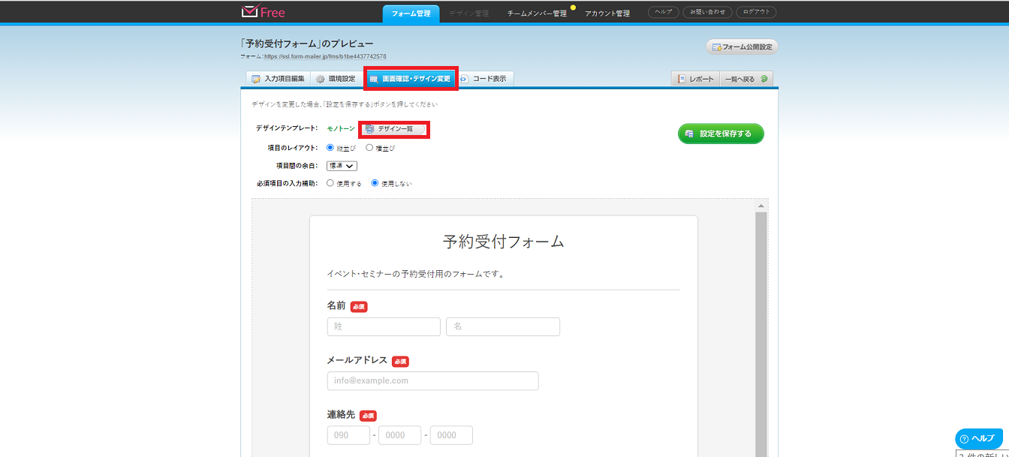
Task: Select 縦並び layout radio button
Action: [330, 148]
